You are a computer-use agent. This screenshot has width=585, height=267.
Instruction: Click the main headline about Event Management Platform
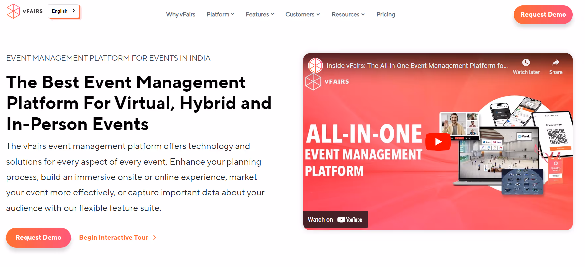tap(139, 103)
